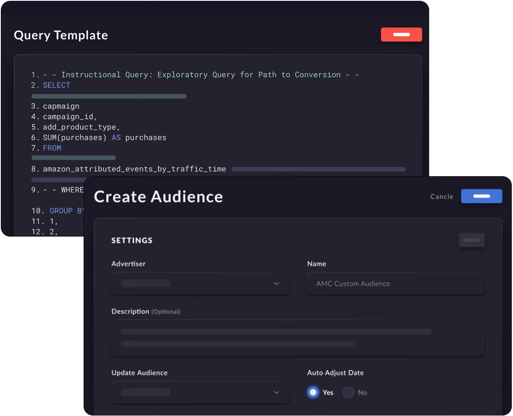Viewport: 513px width, 416px height.
Task: Click the Update Audience chevron arrow
Action: click(x=277, y=392)
